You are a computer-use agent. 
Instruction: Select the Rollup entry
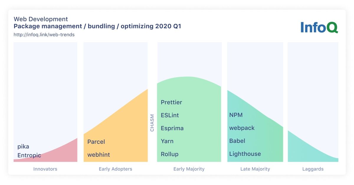[x=170, y=154]
